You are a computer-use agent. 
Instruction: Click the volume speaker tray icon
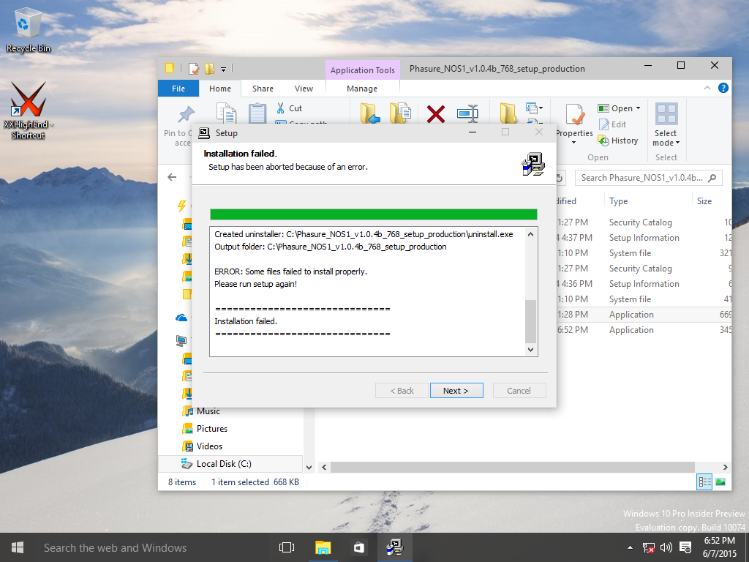click(666, 547)
